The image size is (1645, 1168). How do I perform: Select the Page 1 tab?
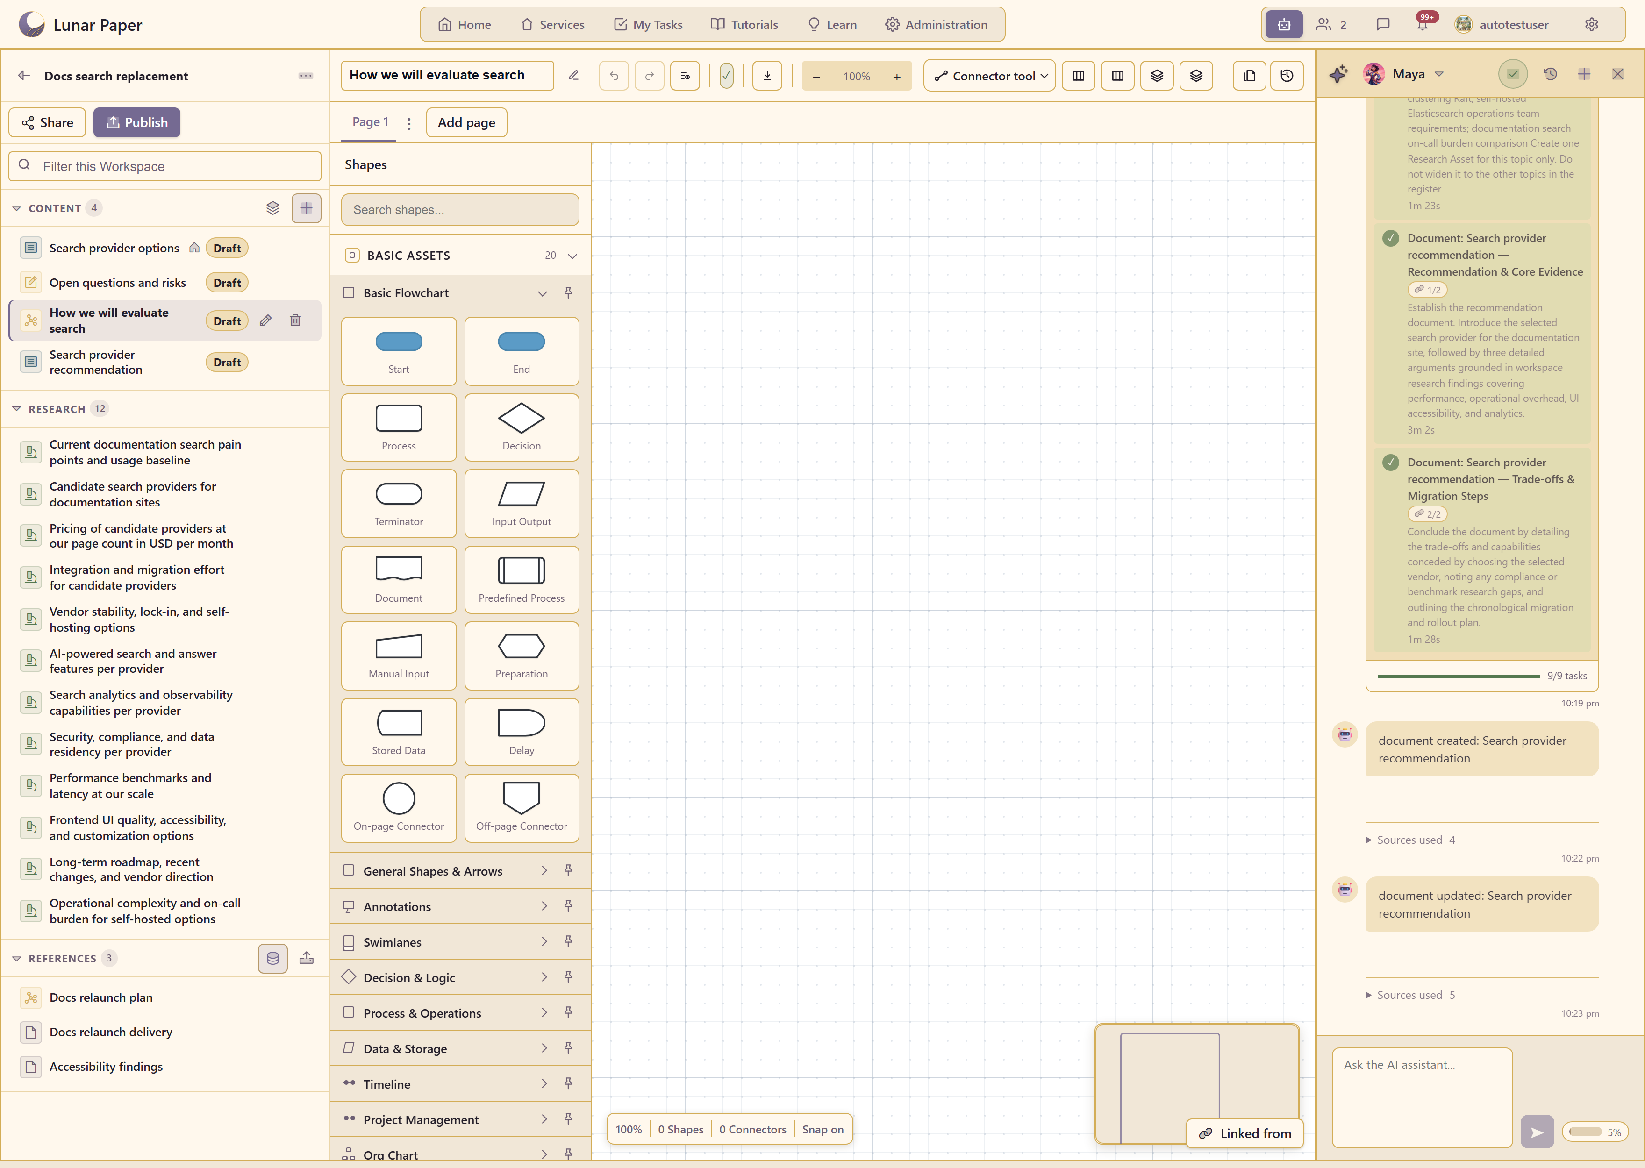pos(370,122)
